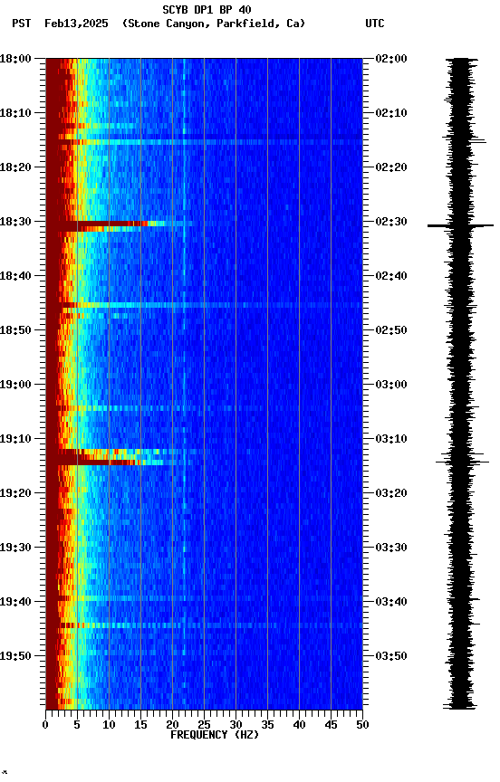500x782 pixels.
Task: Click the '35' frequency axis label
Action: tap(267, 725)
